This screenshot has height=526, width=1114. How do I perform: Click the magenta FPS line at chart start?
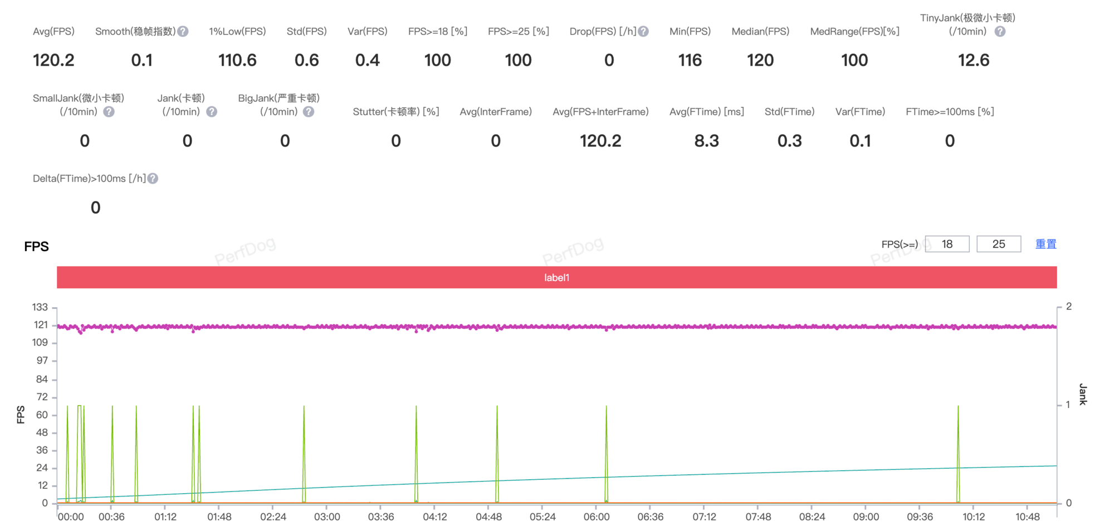pyautogui.click(x=60, y=327)
